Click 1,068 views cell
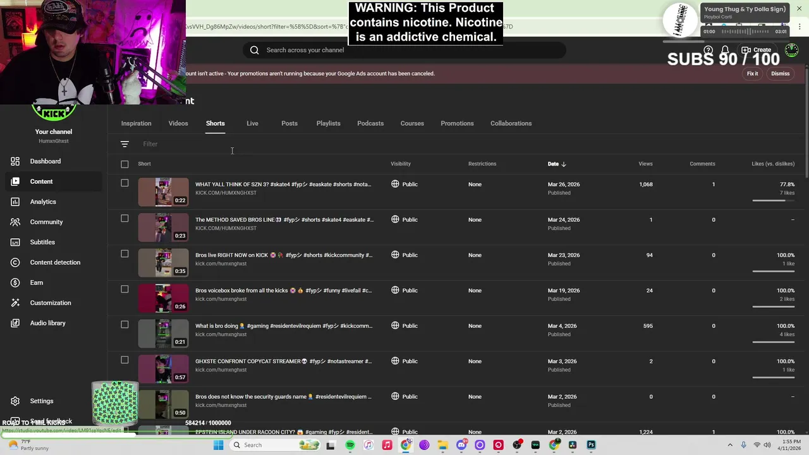Viewport: 809px width, 455px height. pyautogui.click(x=645, y=185)
